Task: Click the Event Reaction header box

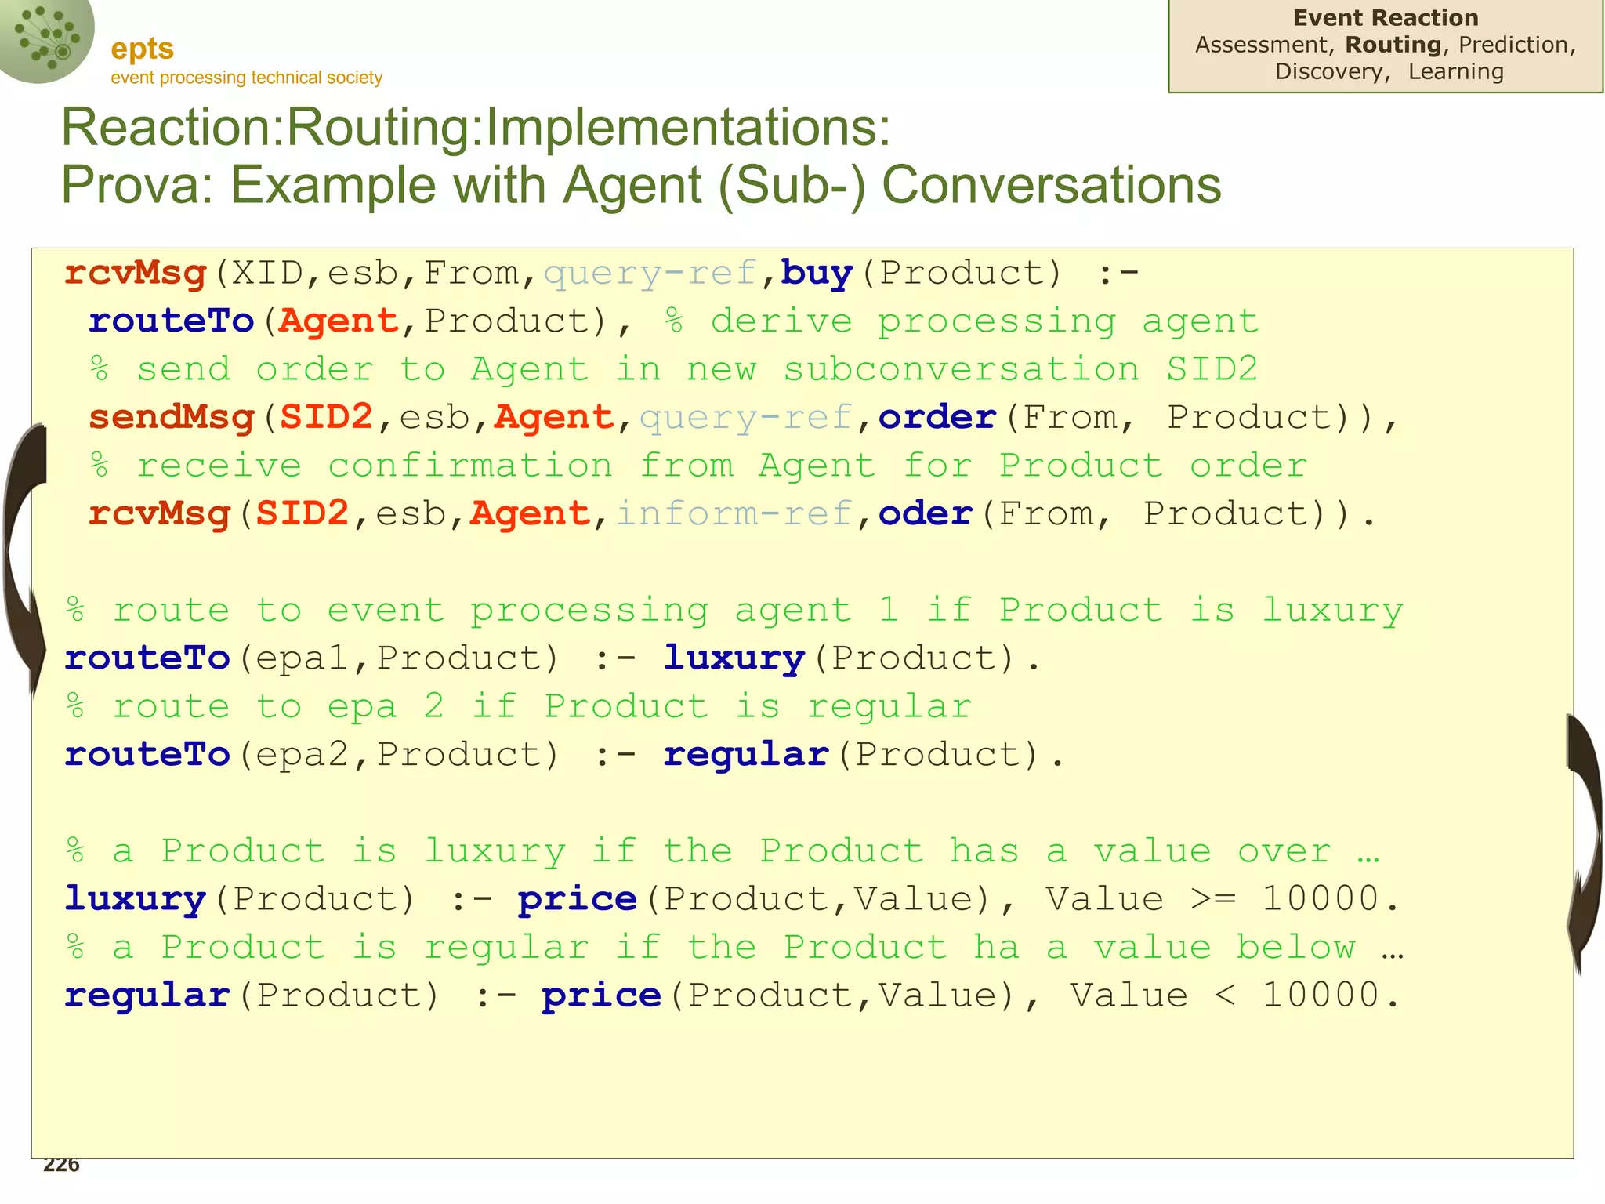Action: tap(1385, 17)
